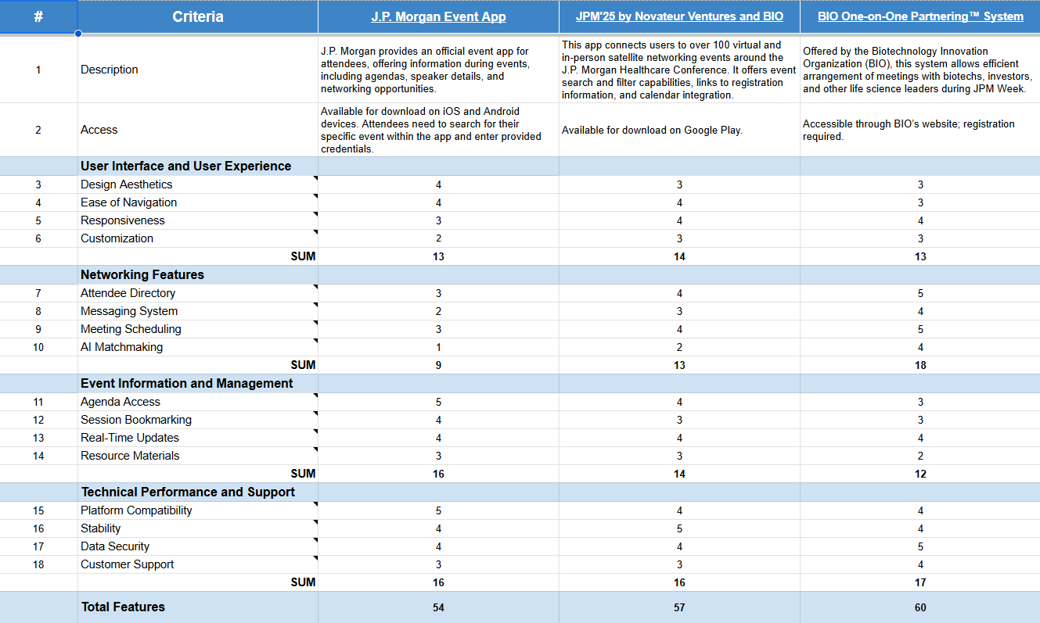Open the J.P. Morgan Event App link

438,16
